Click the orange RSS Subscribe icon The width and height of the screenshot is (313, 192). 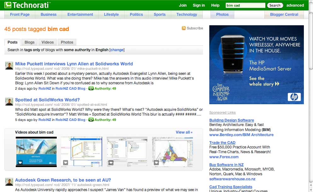coord(184,28)
